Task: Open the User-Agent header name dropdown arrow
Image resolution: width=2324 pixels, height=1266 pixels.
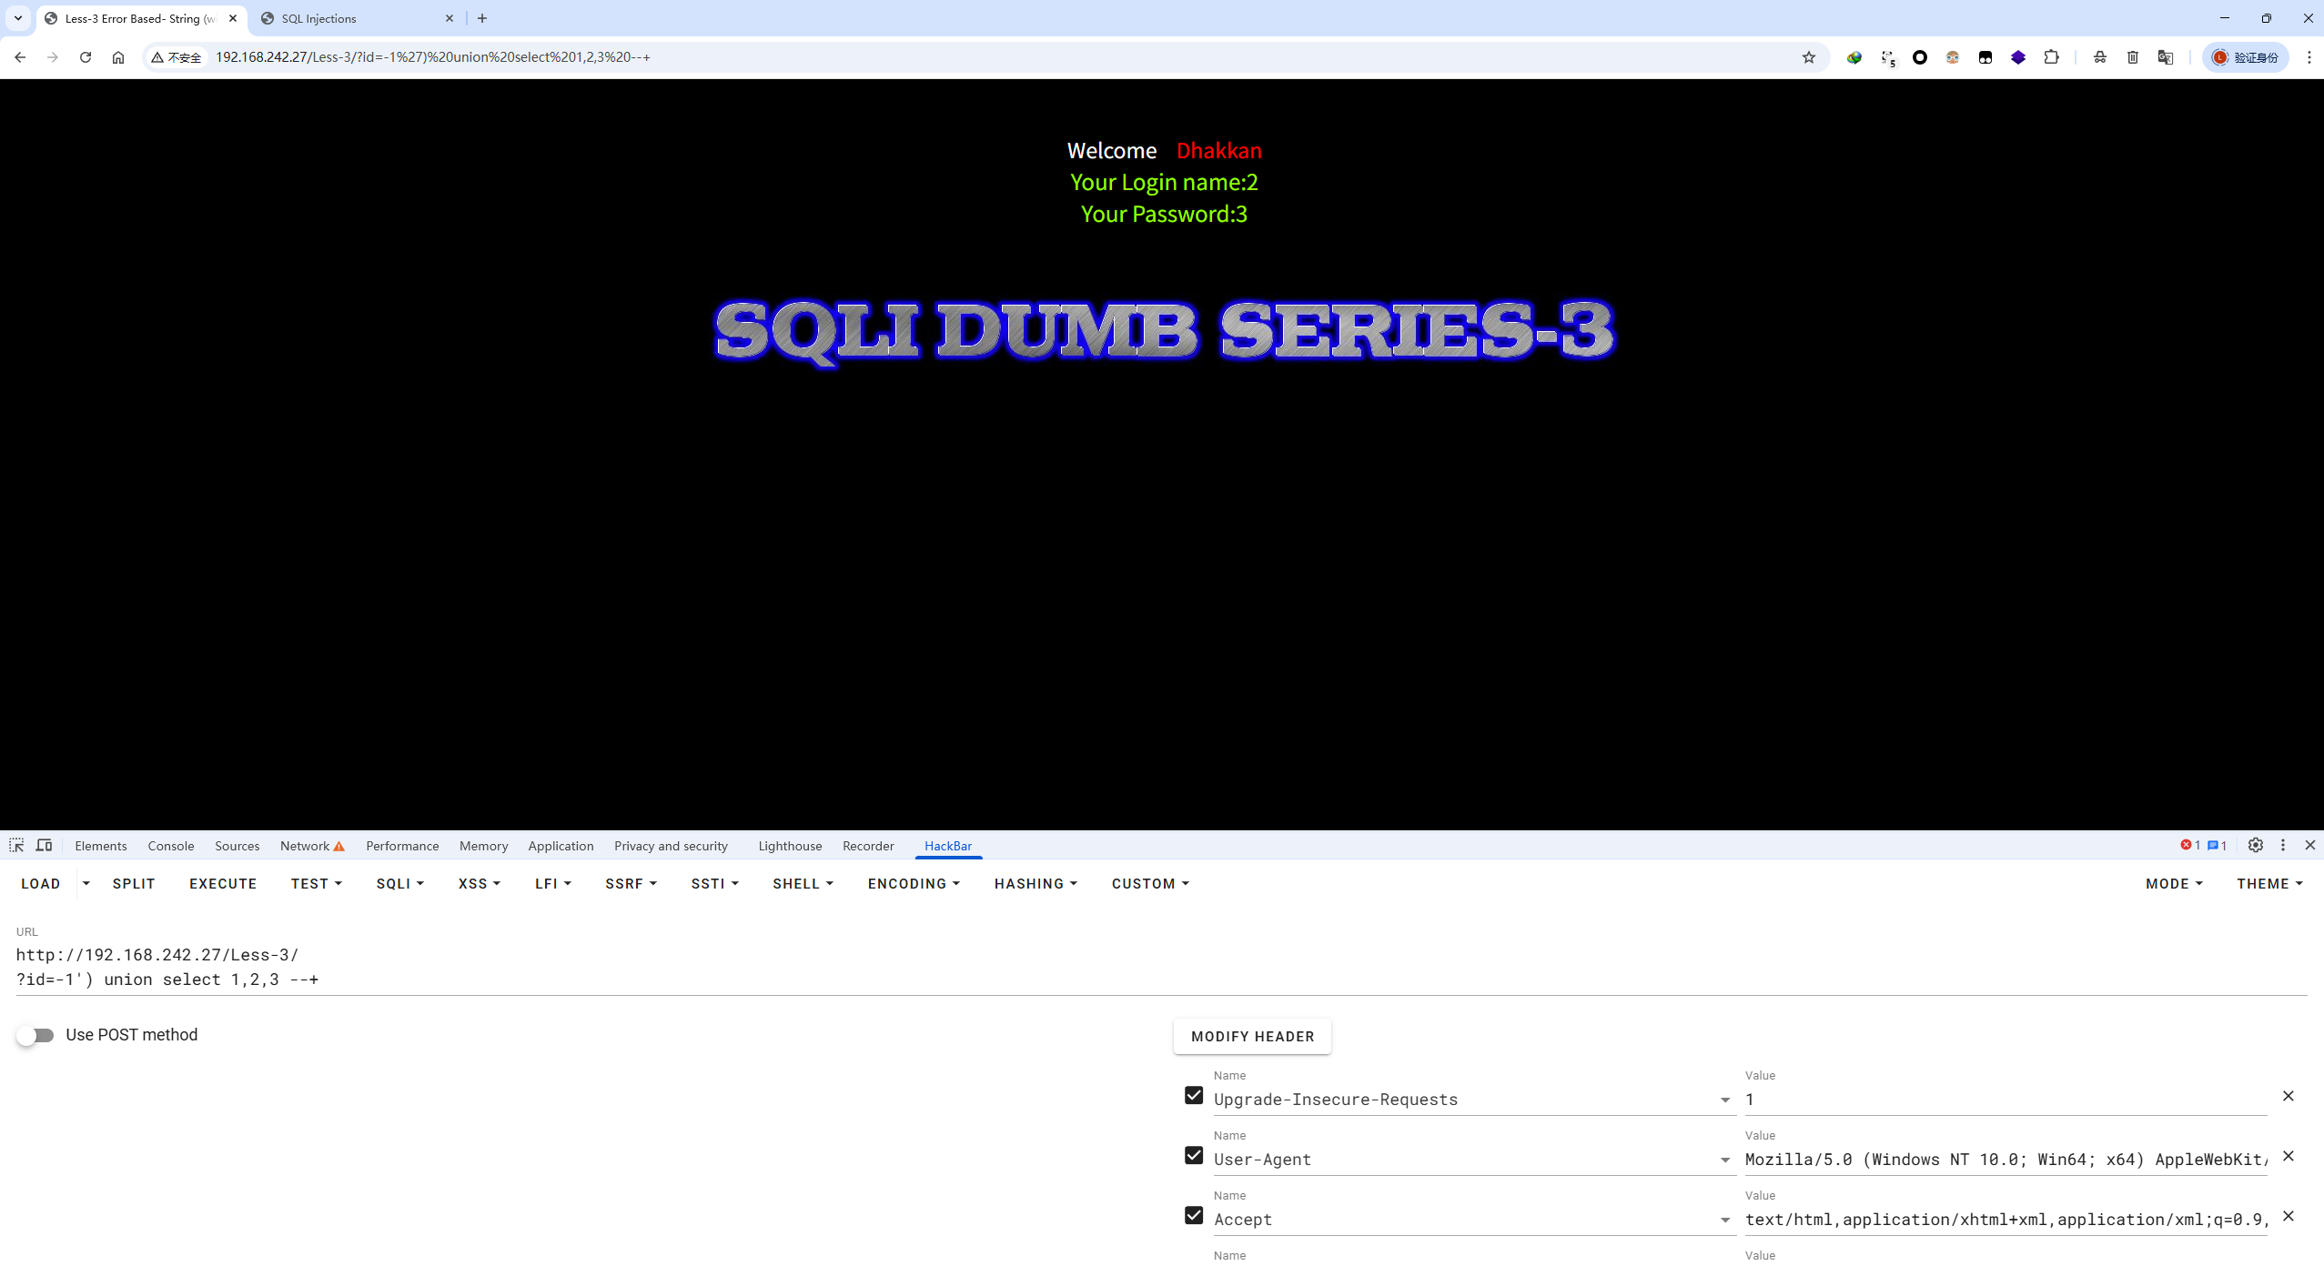Action: coord(1725,1160)
